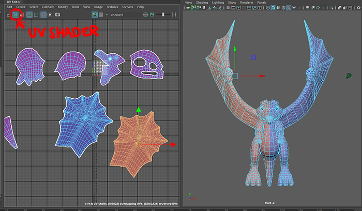This screenshot has height=211, width=362.
Task: Click the wireframe icon at UV toolbar start
Action: tap(9, 14)
